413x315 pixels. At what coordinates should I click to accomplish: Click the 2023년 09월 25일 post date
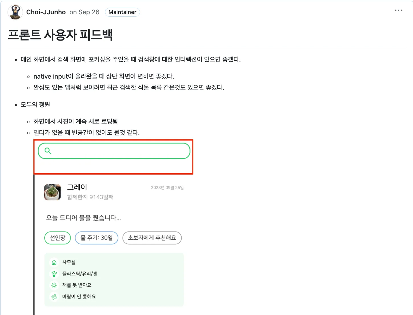click(167, 188)
